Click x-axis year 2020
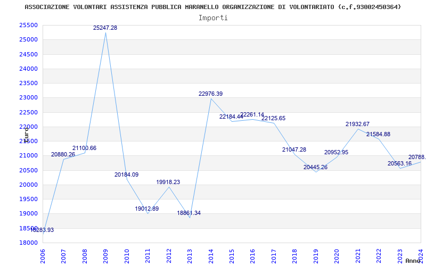Screen dimensions: 426x266 click(x=337, y=256)
